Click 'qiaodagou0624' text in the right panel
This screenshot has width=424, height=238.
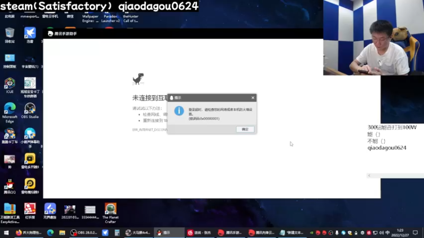pos(387,148)
